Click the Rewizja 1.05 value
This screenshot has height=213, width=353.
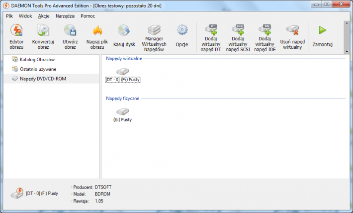pos(99,201)
